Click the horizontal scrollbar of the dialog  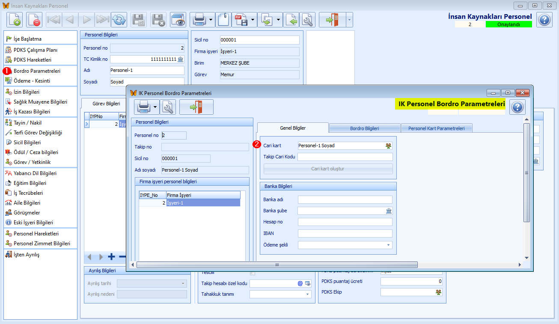coord(277,265)
